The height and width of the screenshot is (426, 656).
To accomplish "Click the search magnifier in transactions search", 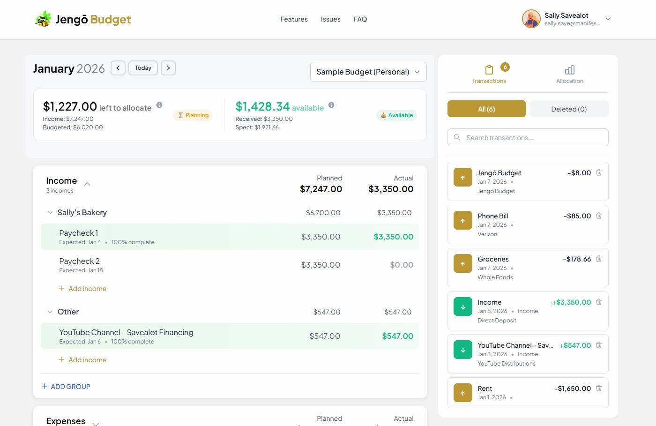I will (x=457, y=137).
